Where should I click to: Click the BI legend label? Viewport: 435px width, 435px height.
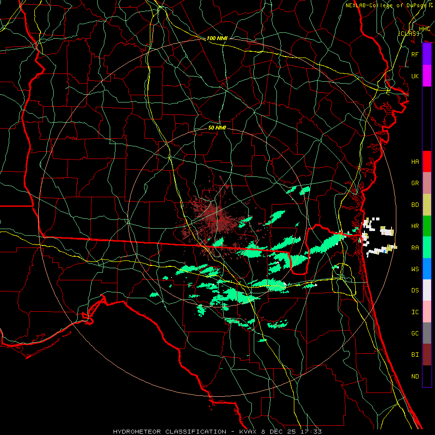415,355
